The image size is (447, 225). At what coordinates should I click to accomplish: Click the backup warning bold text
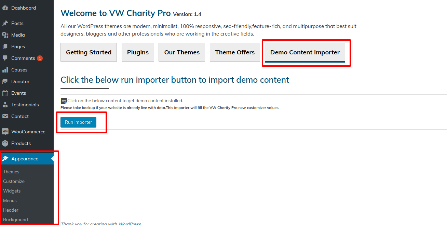coord(170,108)
